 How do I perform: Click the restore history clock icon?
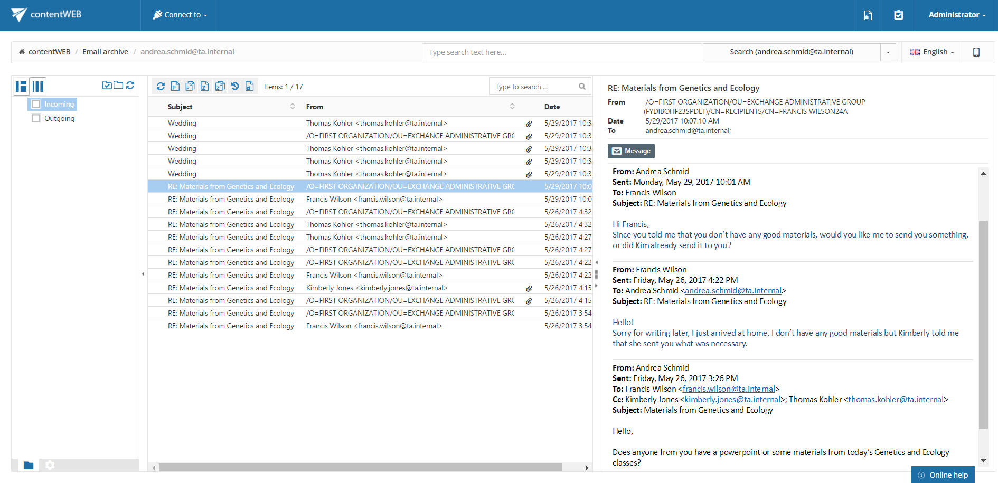(235, 87)
